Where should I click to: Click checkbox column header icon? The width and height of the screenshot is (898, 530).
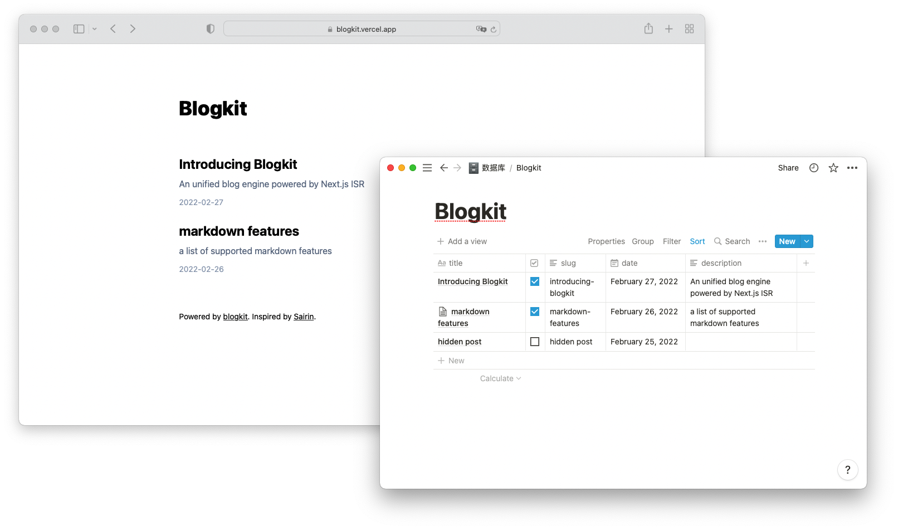point(534,263)
